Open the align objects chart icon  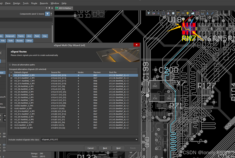[168, 13]
